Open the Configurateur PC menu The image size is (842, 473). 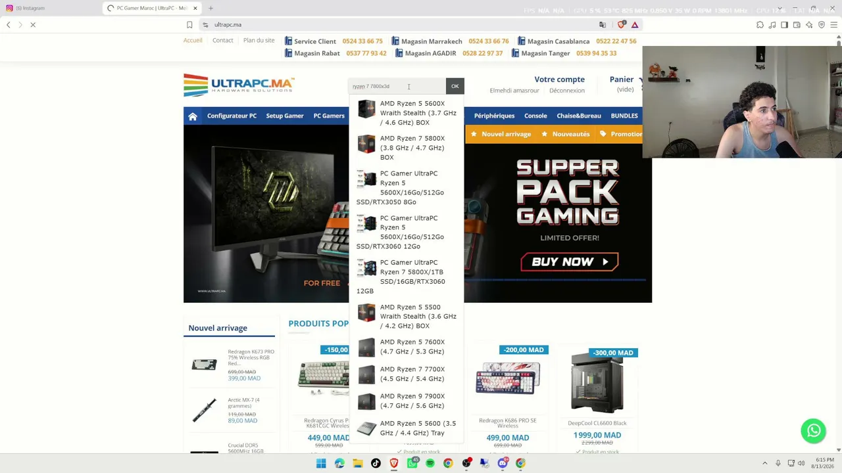[x=232, y=116]
